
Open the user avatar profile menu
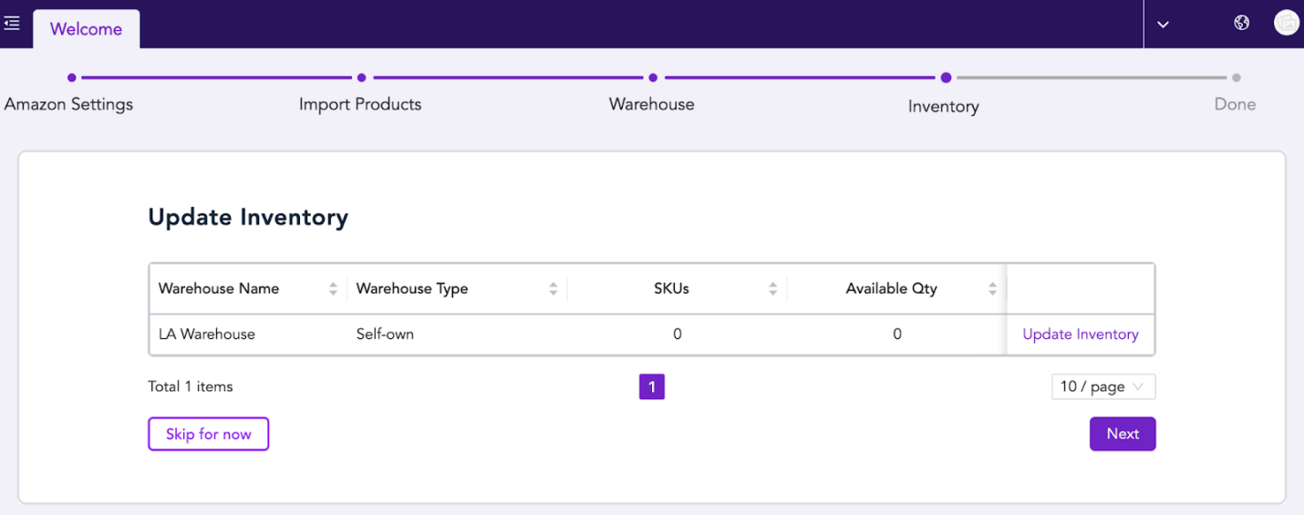[x=1286, y=23]
